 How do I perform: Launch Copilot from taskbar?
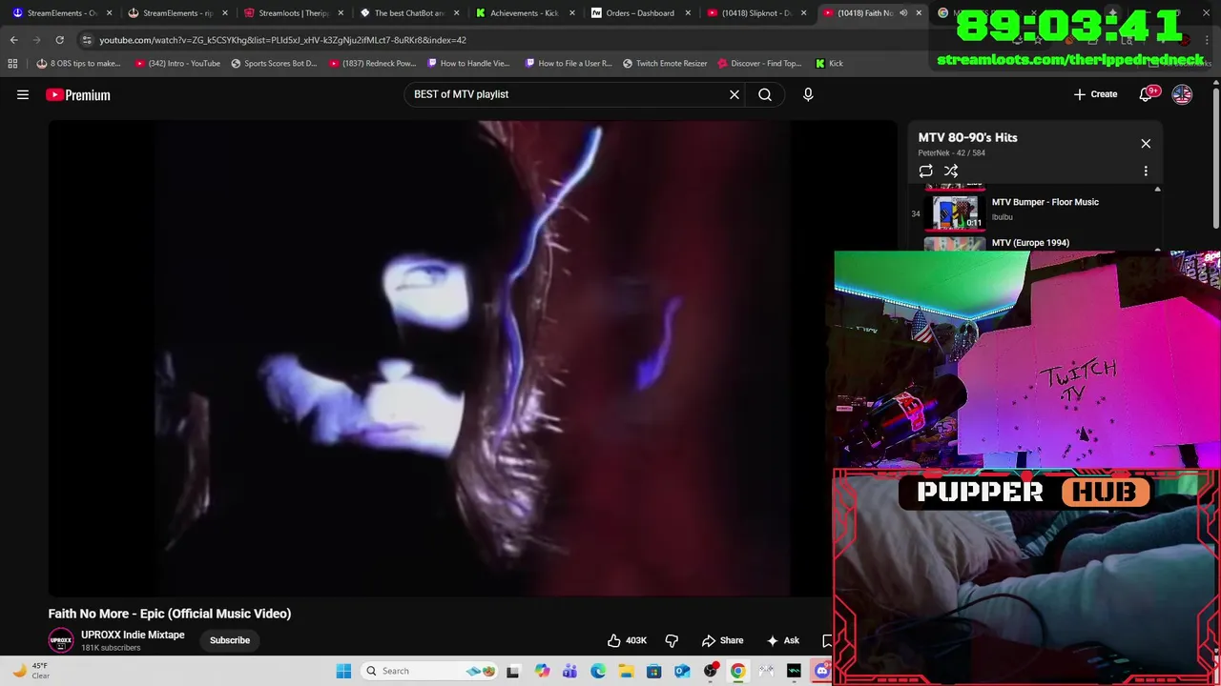click(542, 671)
